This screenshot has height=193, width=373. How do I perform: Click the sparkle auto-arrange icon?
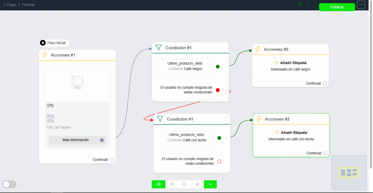(197, 184)
